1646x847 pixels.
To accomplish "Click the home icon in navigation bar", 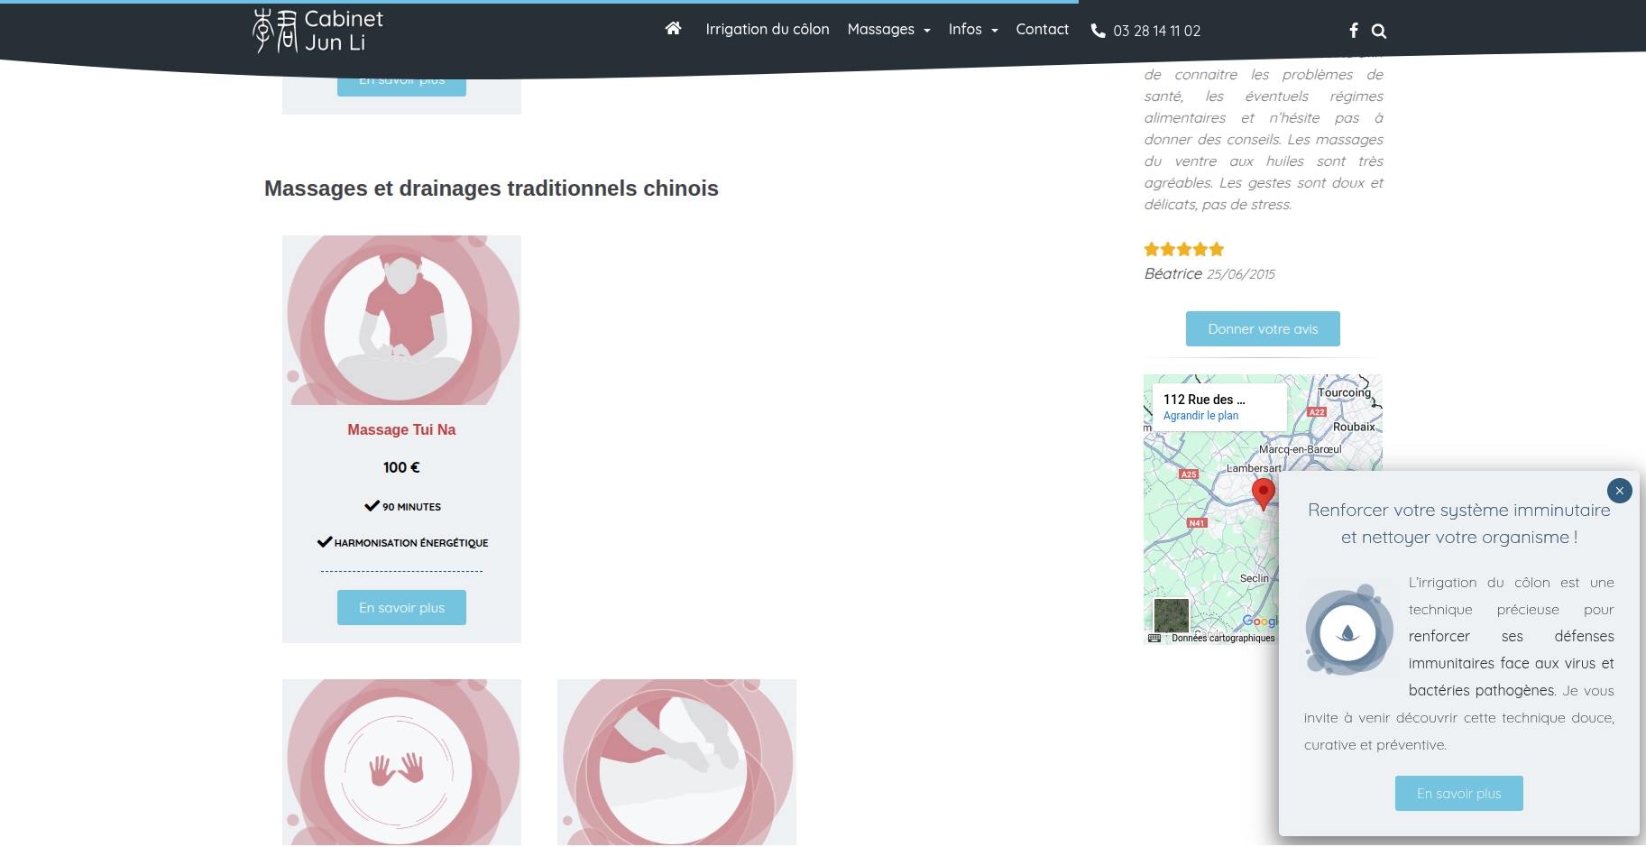I will point(673,29).
